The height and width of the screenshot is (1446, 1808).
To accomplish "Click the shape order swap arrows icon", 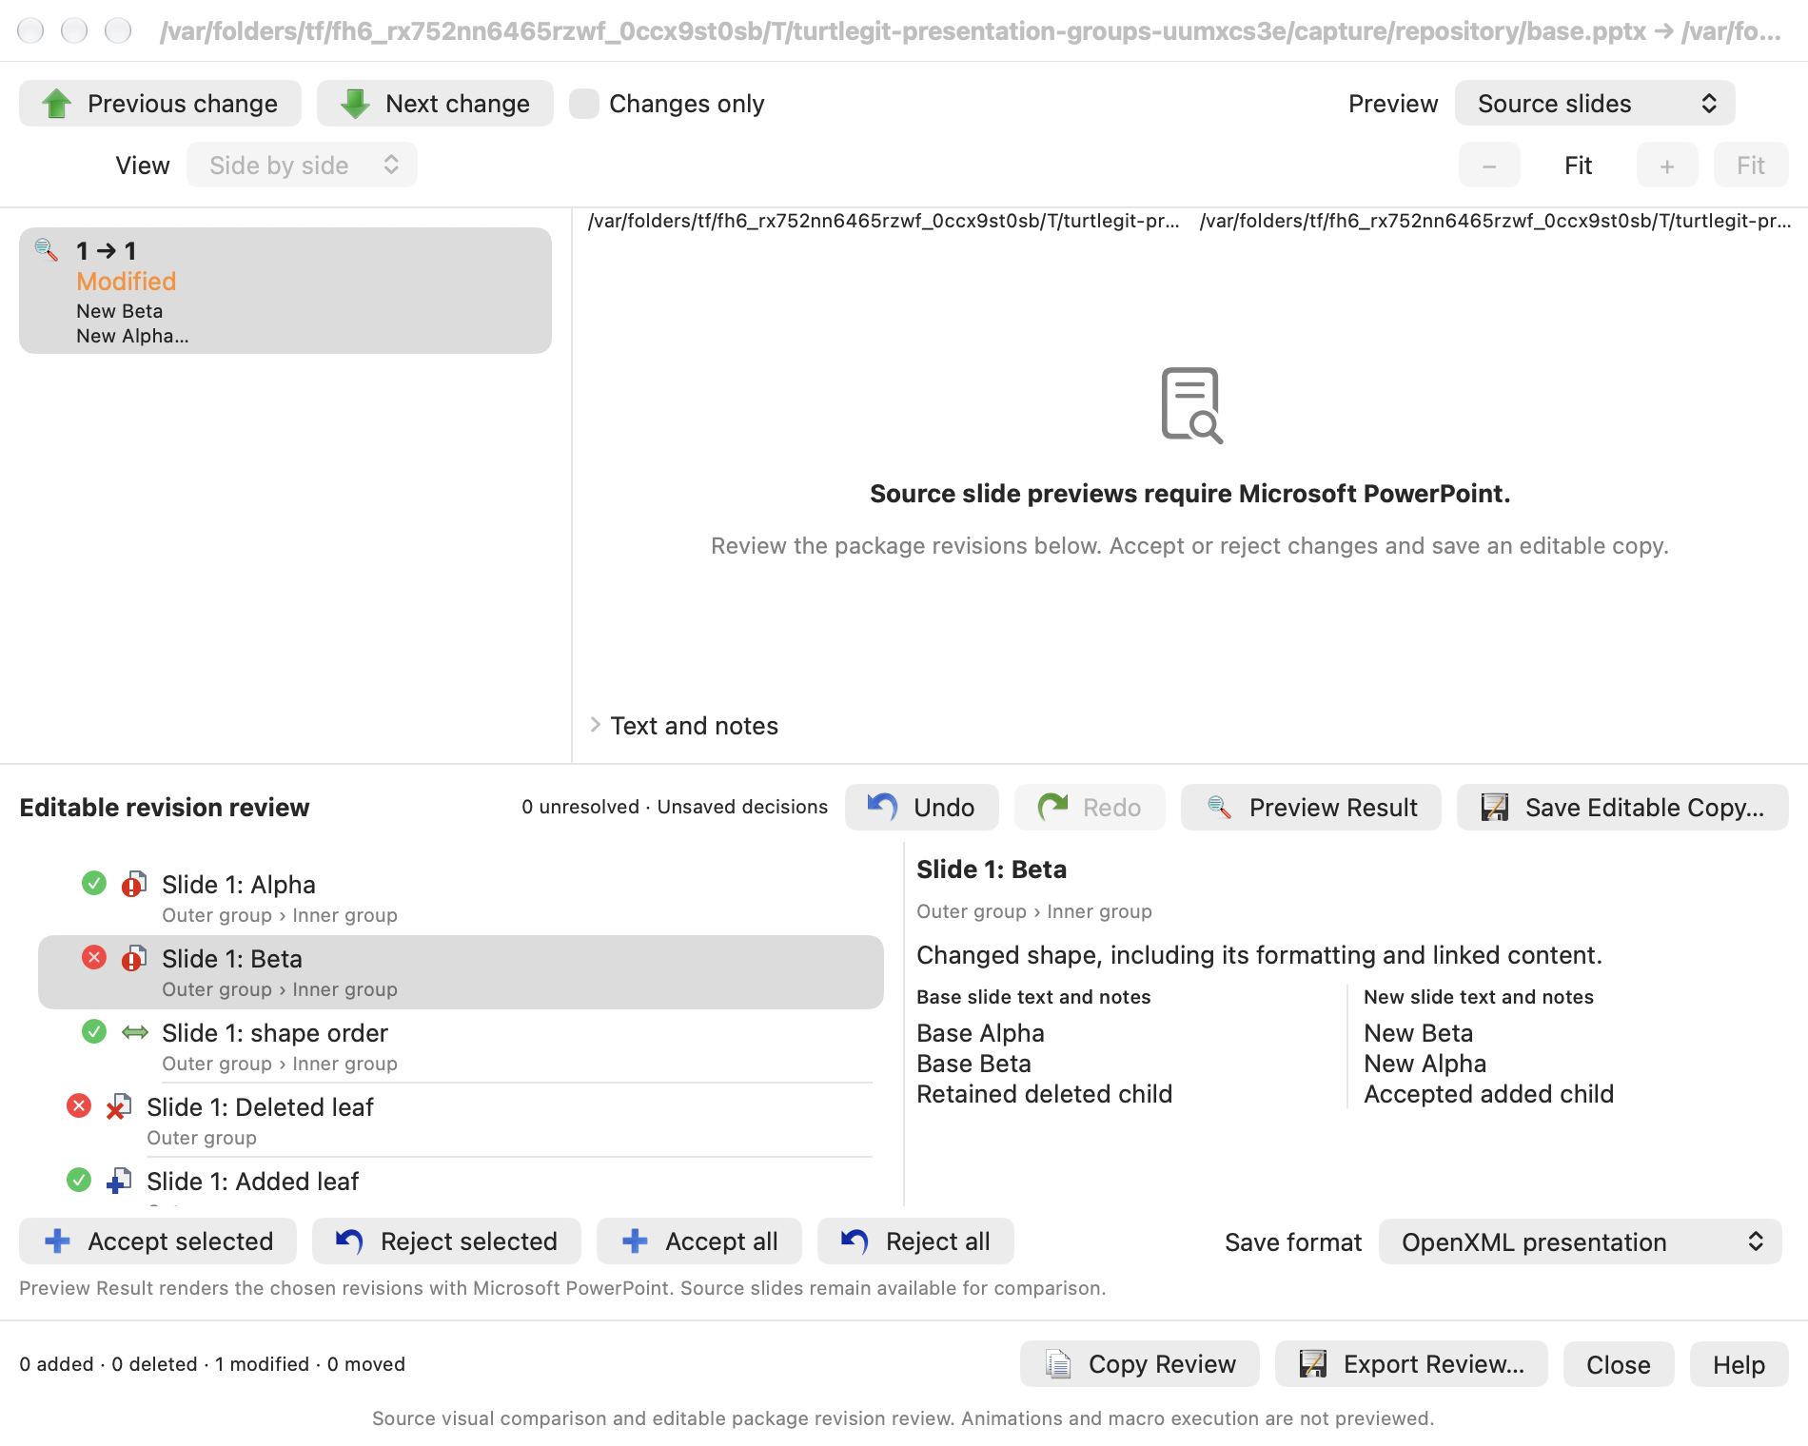I will (x=135, y=1032).
